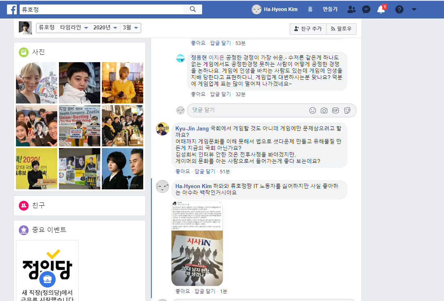Expand the account menu arrow in top bar

414,9
